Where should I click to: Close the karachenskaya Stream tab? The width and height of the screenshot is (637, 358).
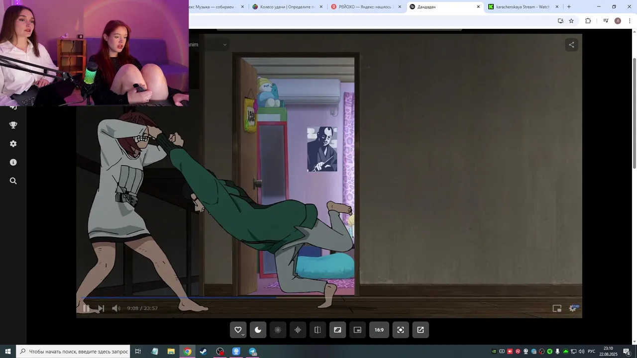[x=557, y=7]
